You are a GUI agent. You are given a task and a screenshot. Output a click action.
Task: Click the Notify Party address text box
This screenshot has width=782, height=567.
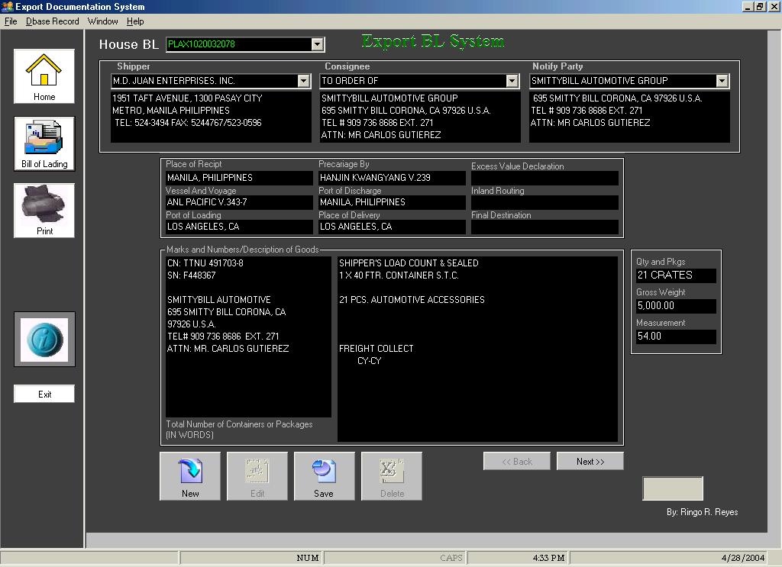(x=629, y=117)
